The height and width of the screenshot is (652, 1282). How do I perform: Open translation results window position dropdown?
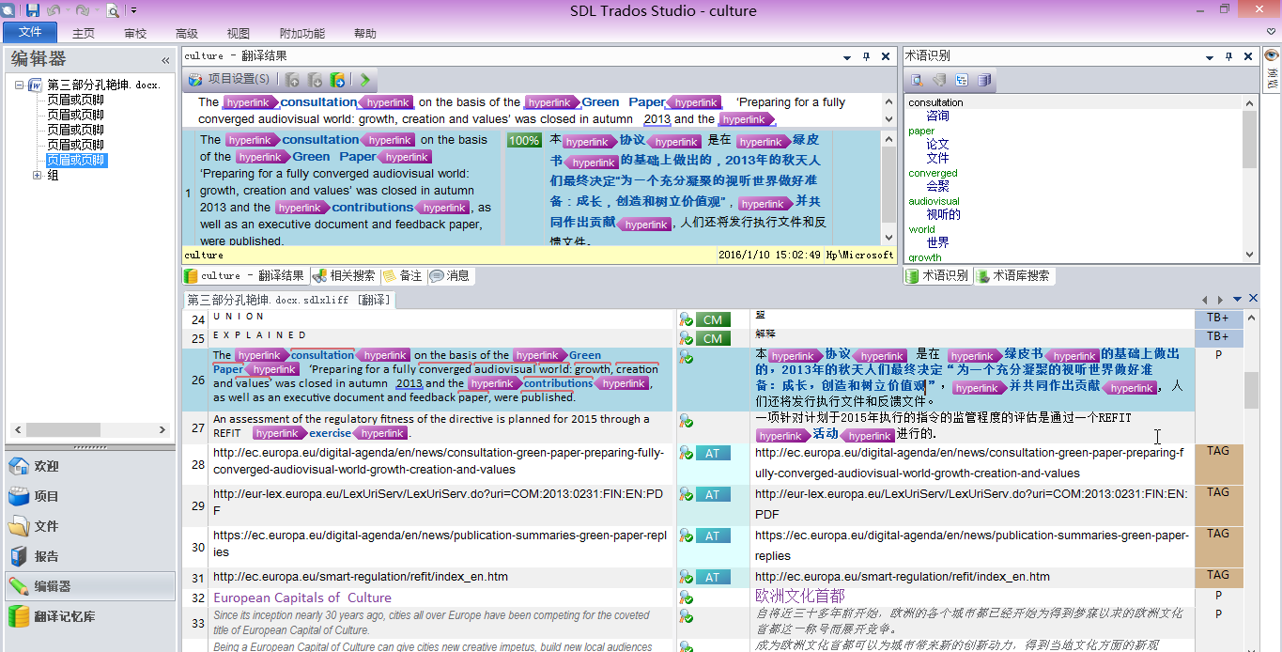pyautogui.click(x=848, y=56)
